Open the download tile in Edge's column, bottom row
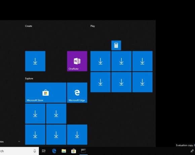The height and width of the screenshot is (155, 195). pos(77,134)
